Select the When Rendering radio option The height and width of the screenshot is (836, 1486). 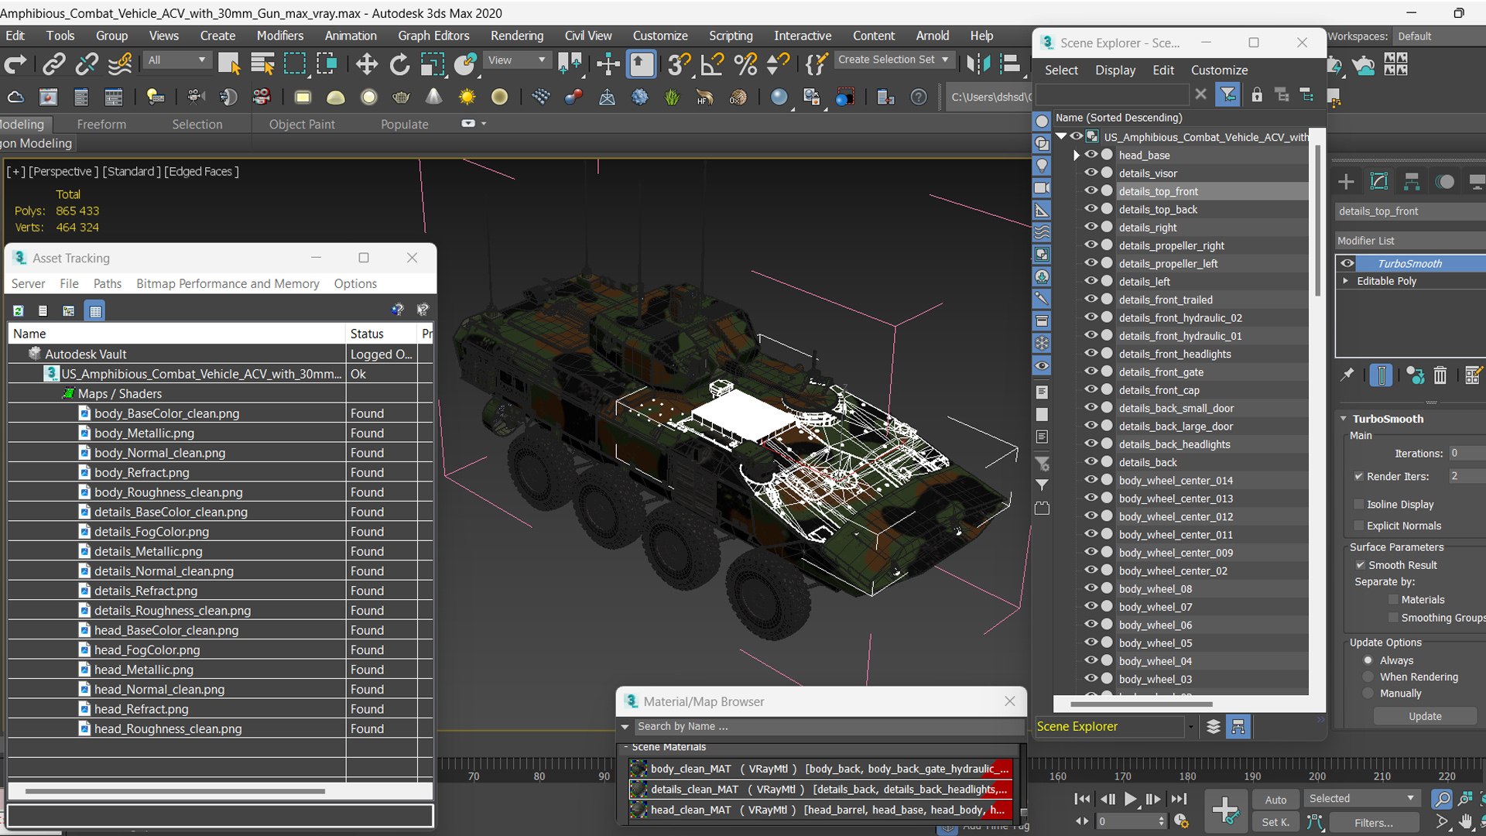(x=1368, y=677)
